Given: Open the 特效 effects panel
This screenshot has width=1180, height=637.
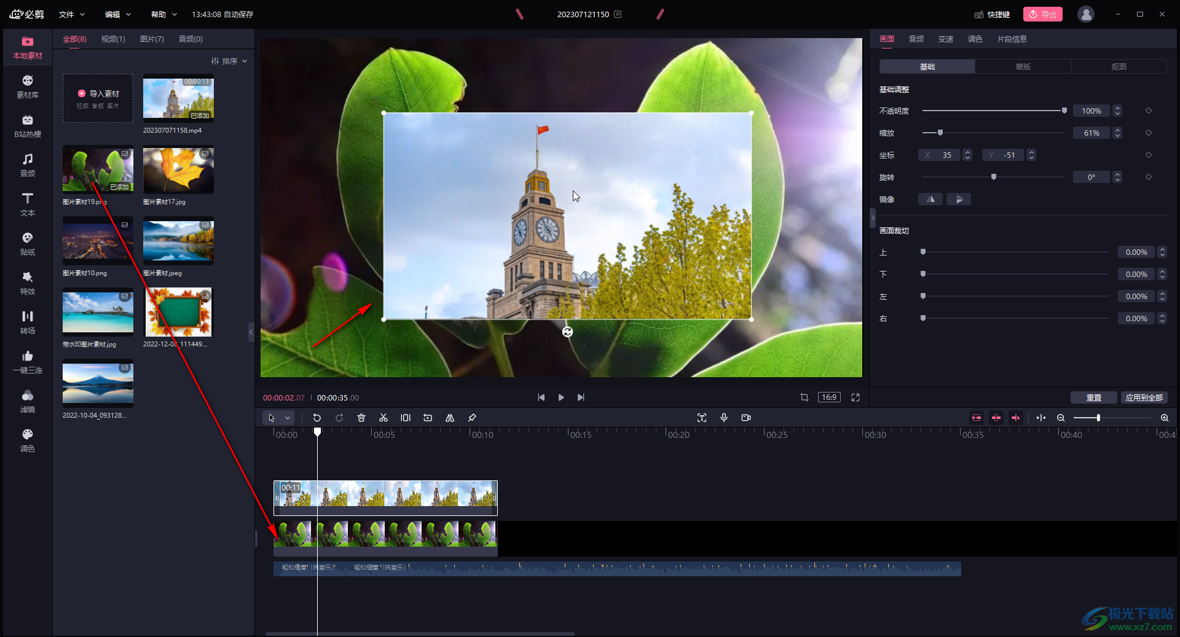Looking at the screenshot, I should point(28,284).
